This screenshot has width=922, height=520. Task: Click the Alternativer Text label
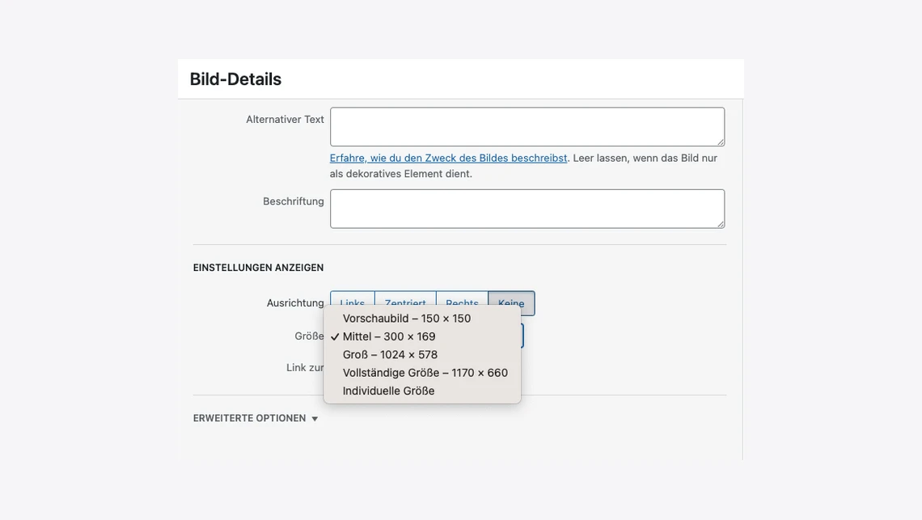(x=285, y=119)
